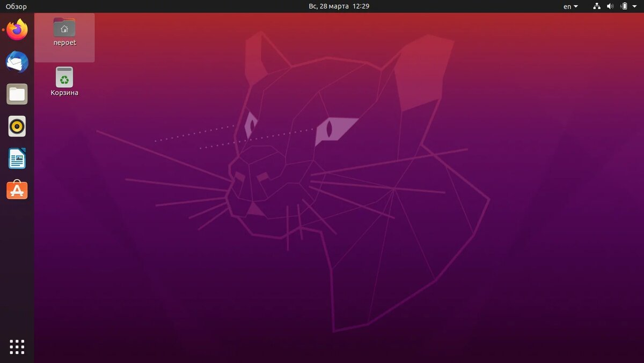Image resolution: width=644 pixels, height=363 pixels.
Task: Open the Обзор activities overview
Action: point(17,6)
